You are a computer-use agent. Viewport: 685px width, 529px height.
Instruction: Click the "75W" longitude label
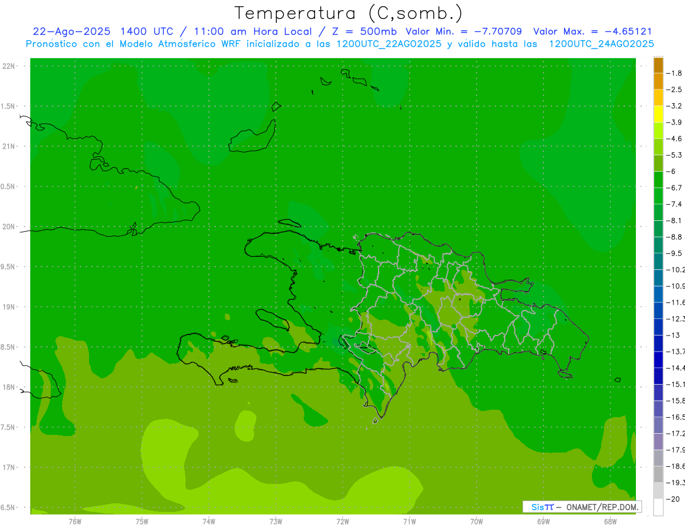(x=142, y=522)
